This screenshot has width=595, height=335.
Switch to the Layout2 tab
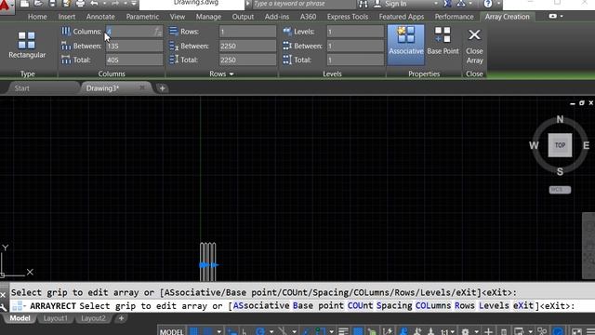point(93,318)
